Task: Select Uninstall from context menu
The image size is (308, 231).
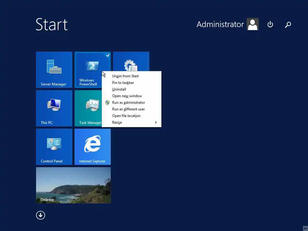Action: click(132, 89)
